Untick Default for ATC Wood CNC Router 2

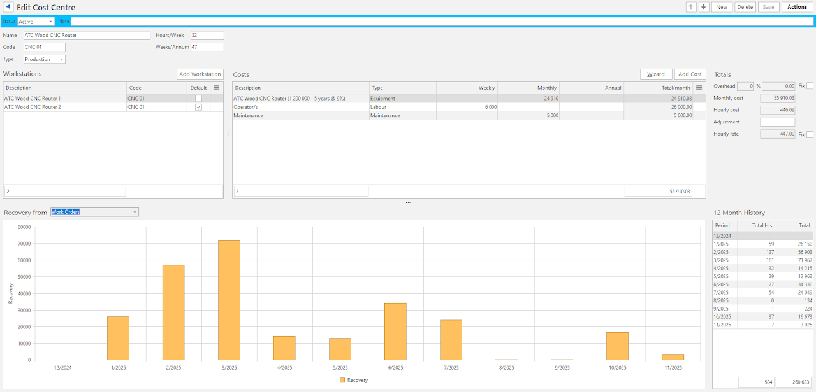pos(199,107)
